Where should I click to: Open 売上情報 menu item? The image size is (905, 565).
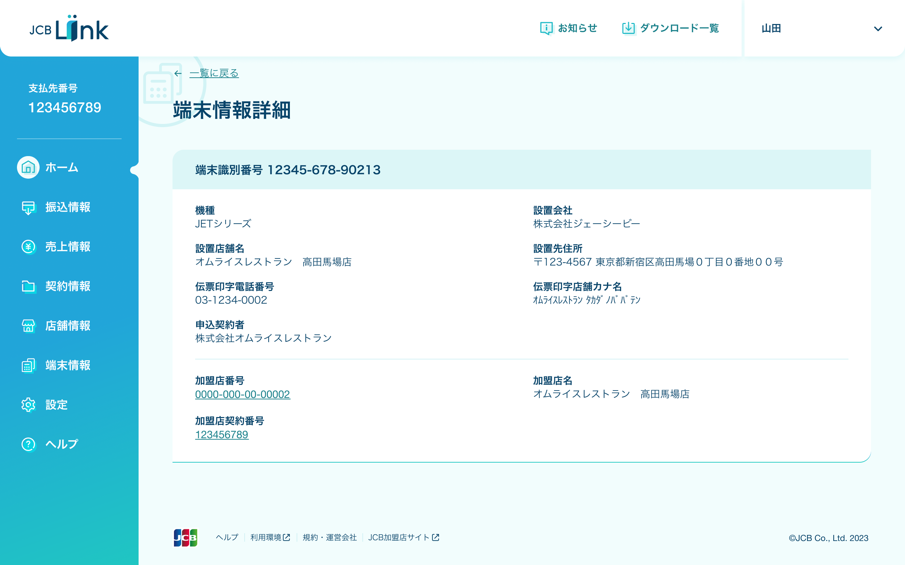(x=68, y=246)
